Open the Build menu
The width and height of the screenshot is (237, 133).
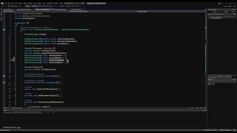[x=25, y=3]
